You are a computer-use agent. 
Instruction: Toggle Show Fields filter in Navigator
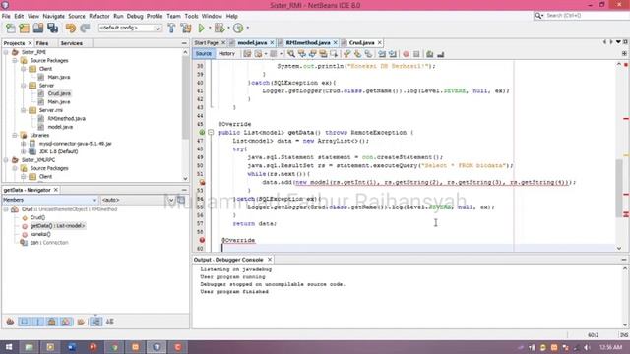[x=24, y=322]
